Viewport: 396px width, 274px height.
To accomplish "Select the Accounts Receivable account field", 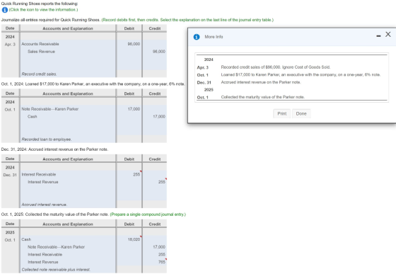I will [x=68, y=44].
